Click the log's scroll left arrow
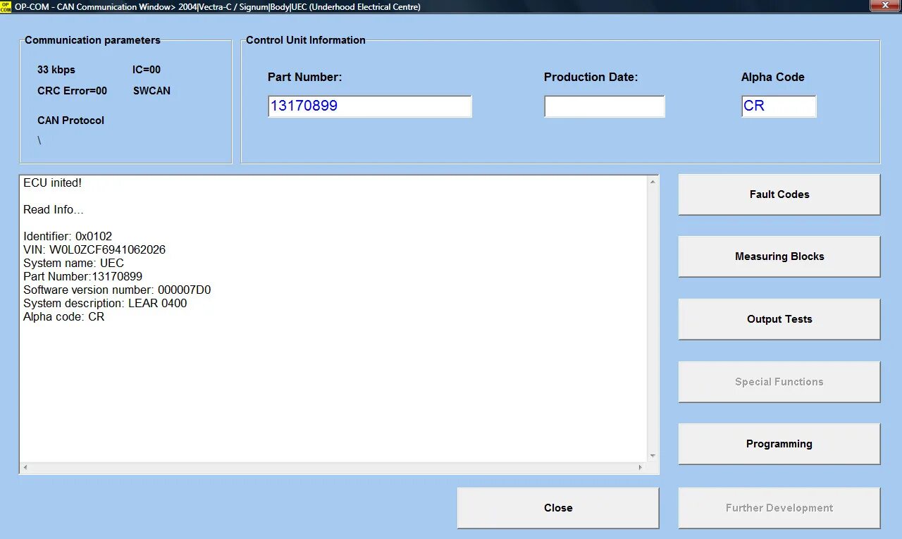 (26, 467)
